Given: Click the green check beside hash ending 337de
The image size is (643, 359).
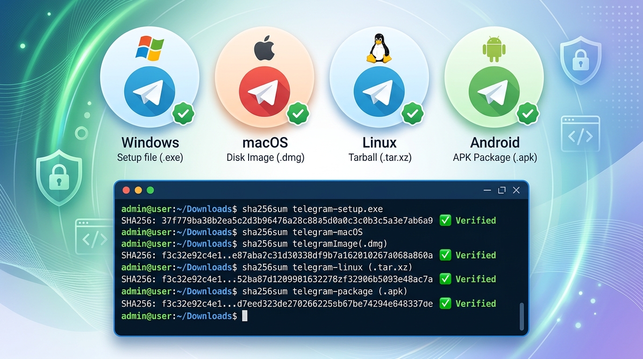Looking at the screenshot, I should (445, 303).
